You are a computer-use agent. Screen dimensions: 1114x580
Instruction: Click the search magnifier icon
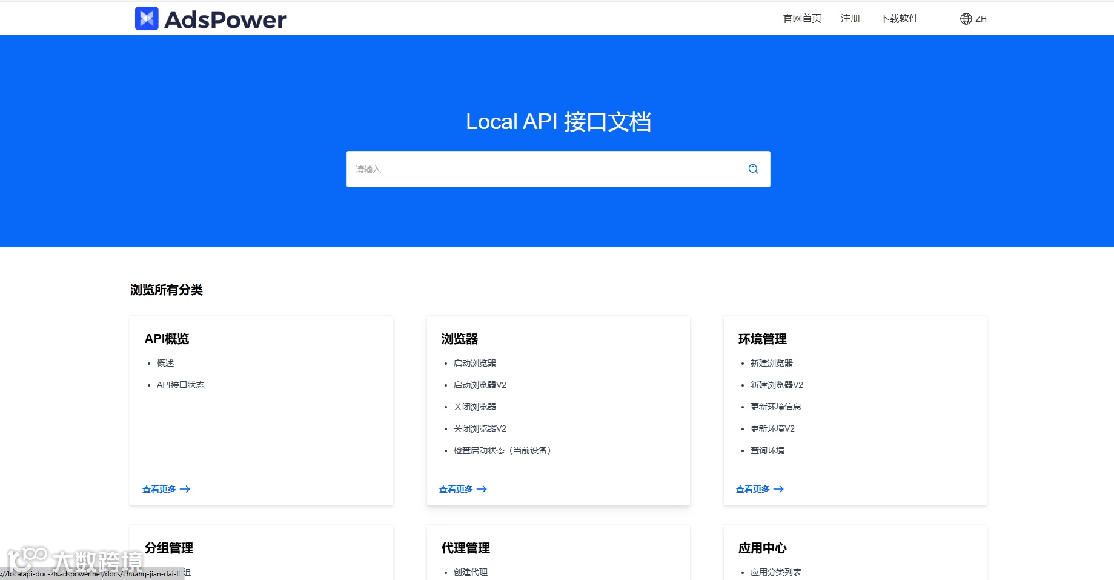pos(753,169)
